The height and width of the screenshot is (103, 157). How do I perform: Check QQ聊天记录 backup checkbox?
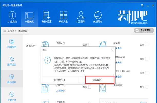coord(147,59)
